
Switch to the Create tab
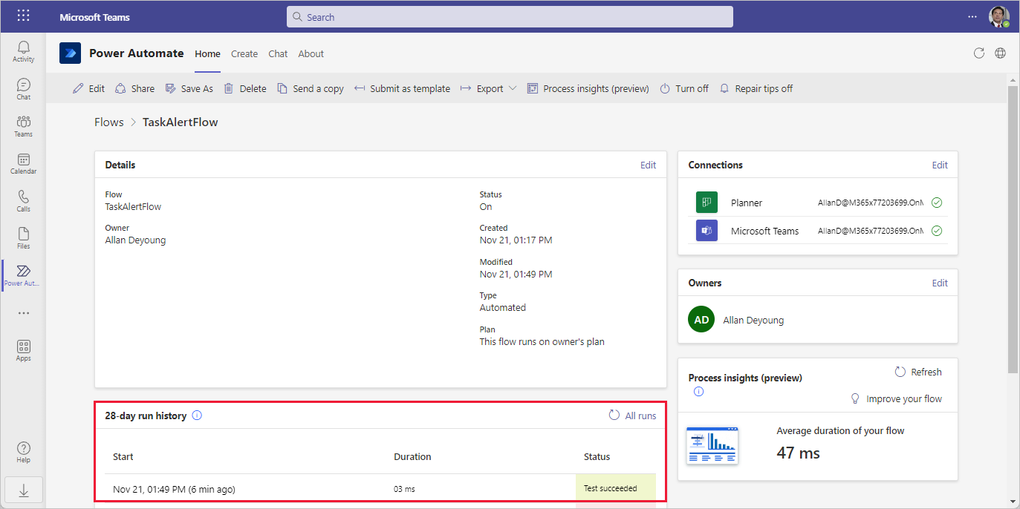click(244, 53)
